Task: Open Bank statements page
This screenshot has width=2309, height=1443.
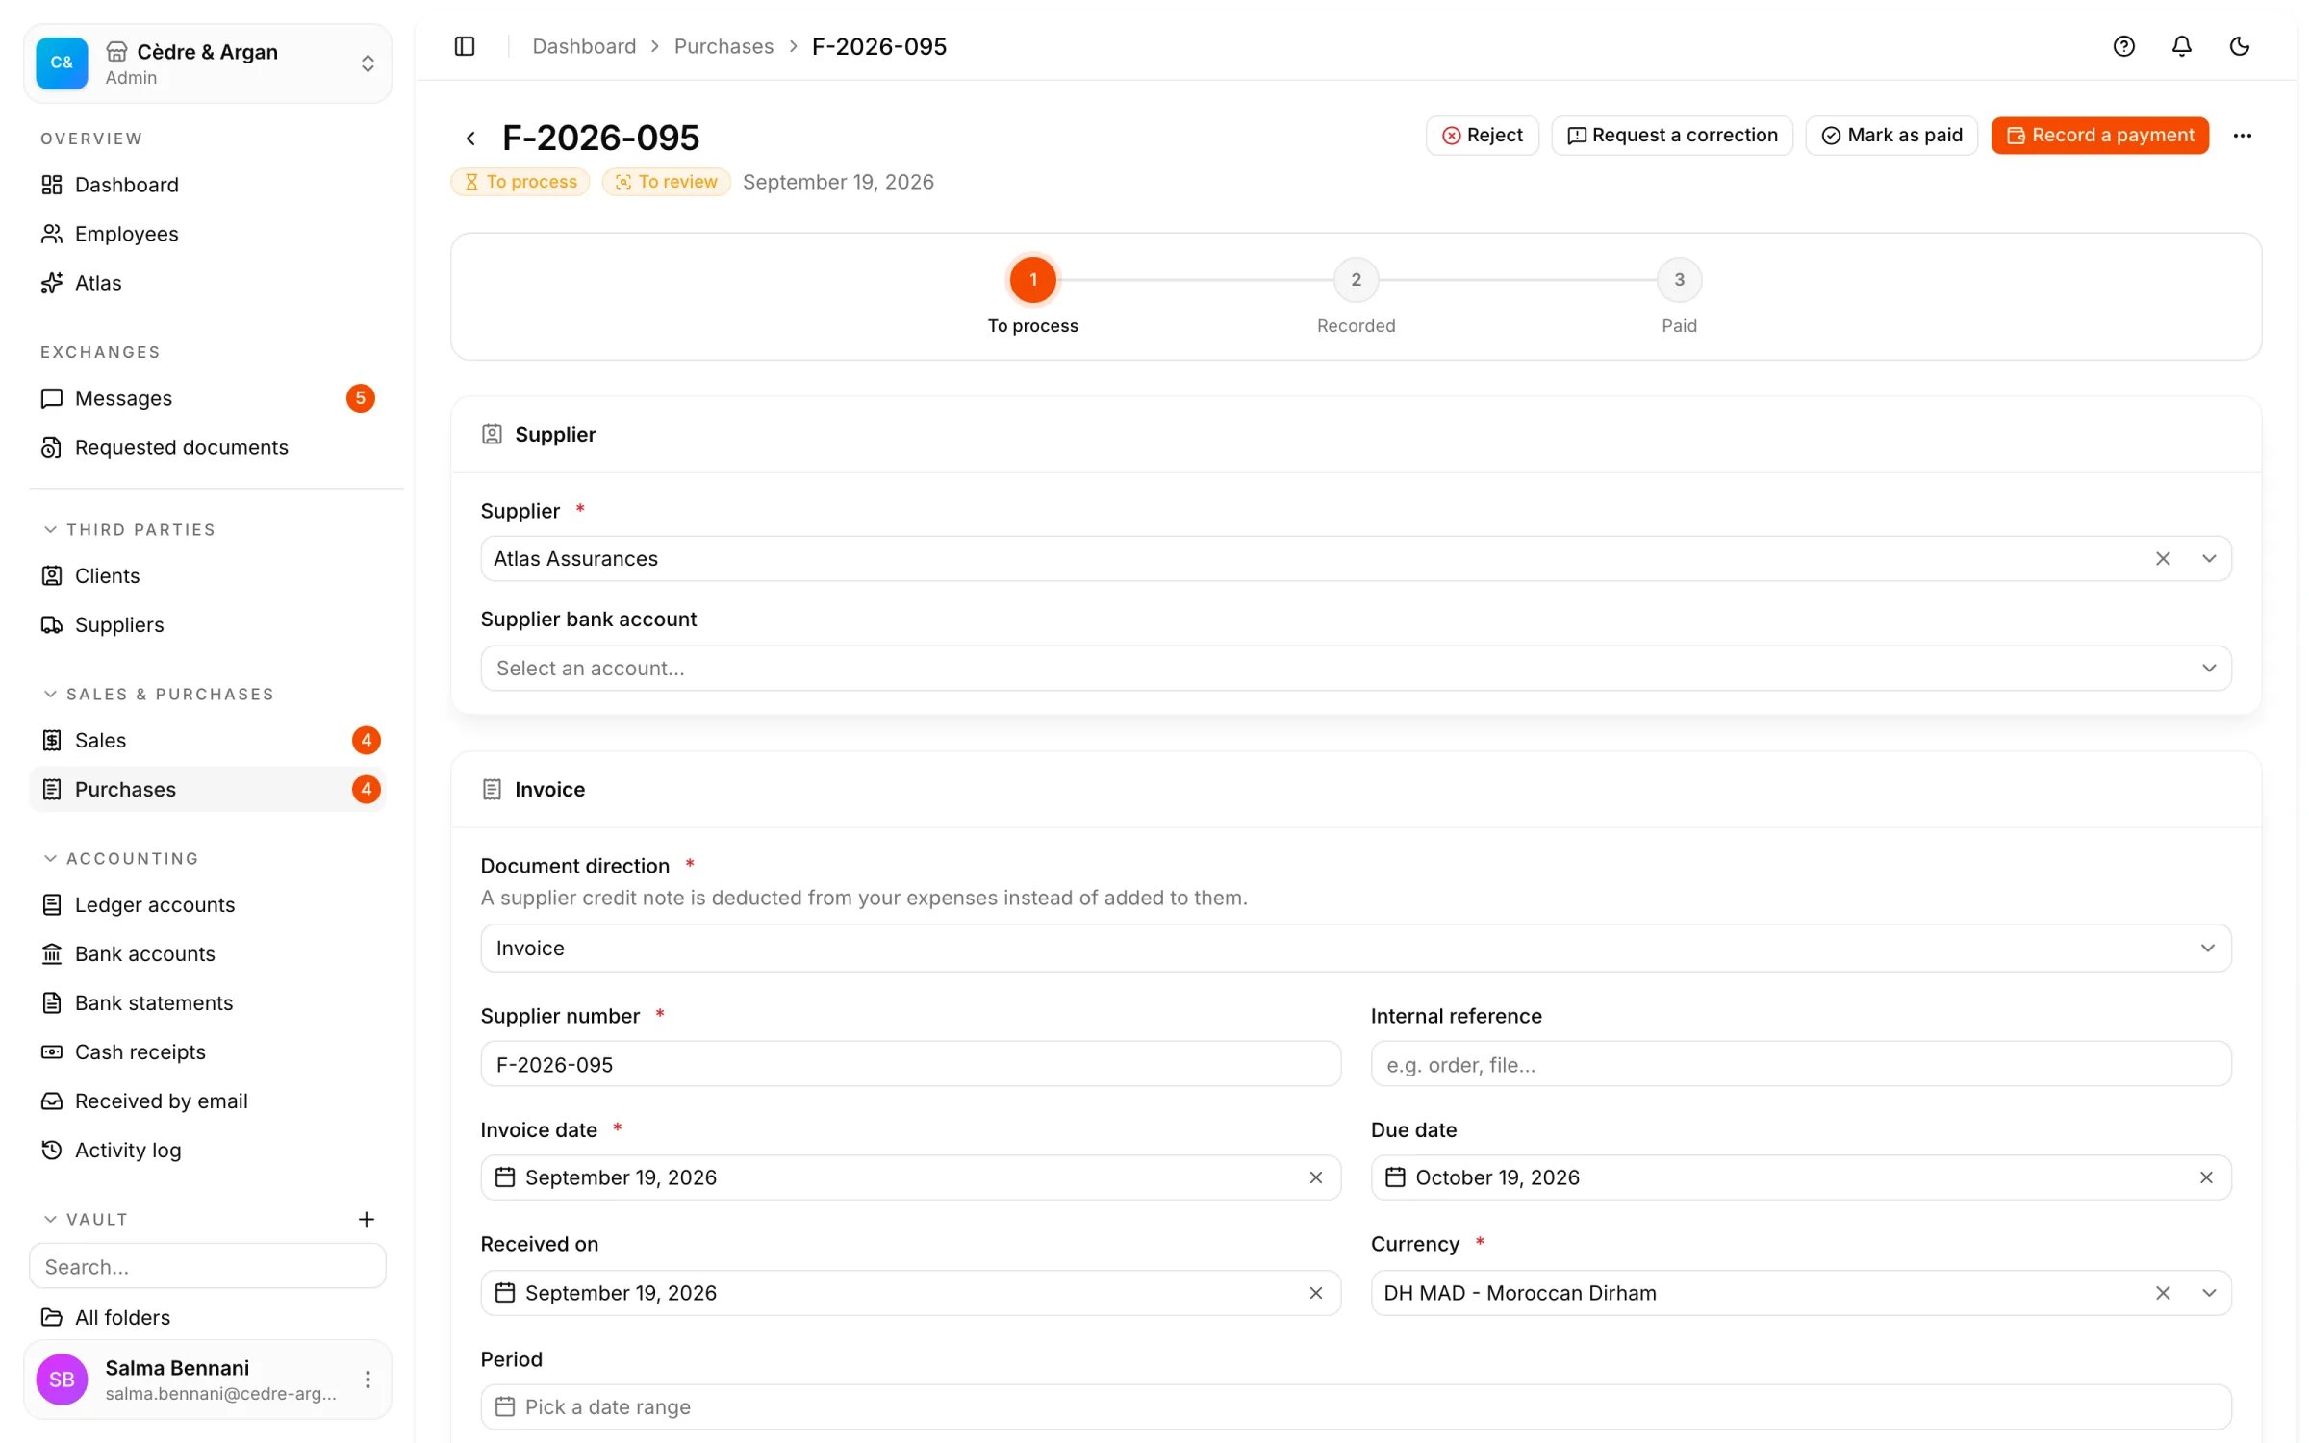Action: pyautogui.click(x=208, y=1003)
